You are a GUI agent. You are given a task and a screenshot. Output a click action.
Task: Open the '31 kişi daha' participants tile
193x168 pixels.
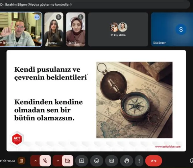pos(118,29)
